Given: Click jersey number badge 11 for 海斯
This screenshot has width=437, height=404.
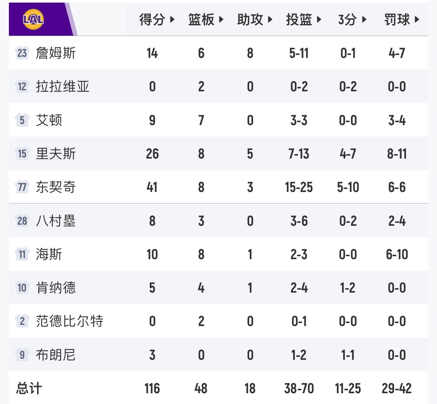Looking at the screenshot, I should tap(22, 254).
